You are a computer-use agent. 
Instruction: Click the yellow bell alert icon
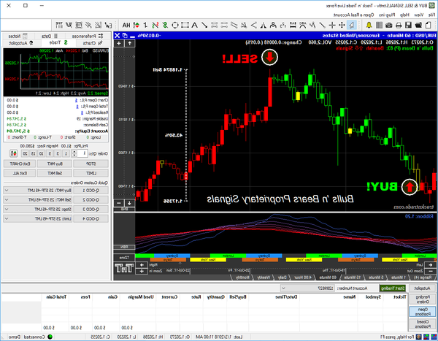point(369,26)
